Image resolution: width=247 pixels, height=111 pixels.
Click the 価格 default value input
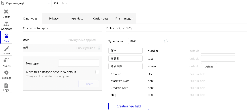218,51
